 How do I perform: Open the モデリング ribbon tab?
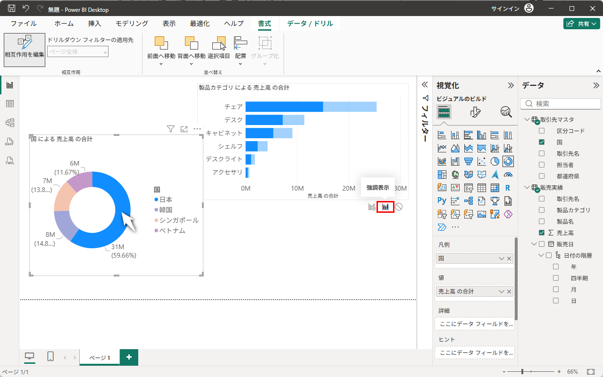132,24
